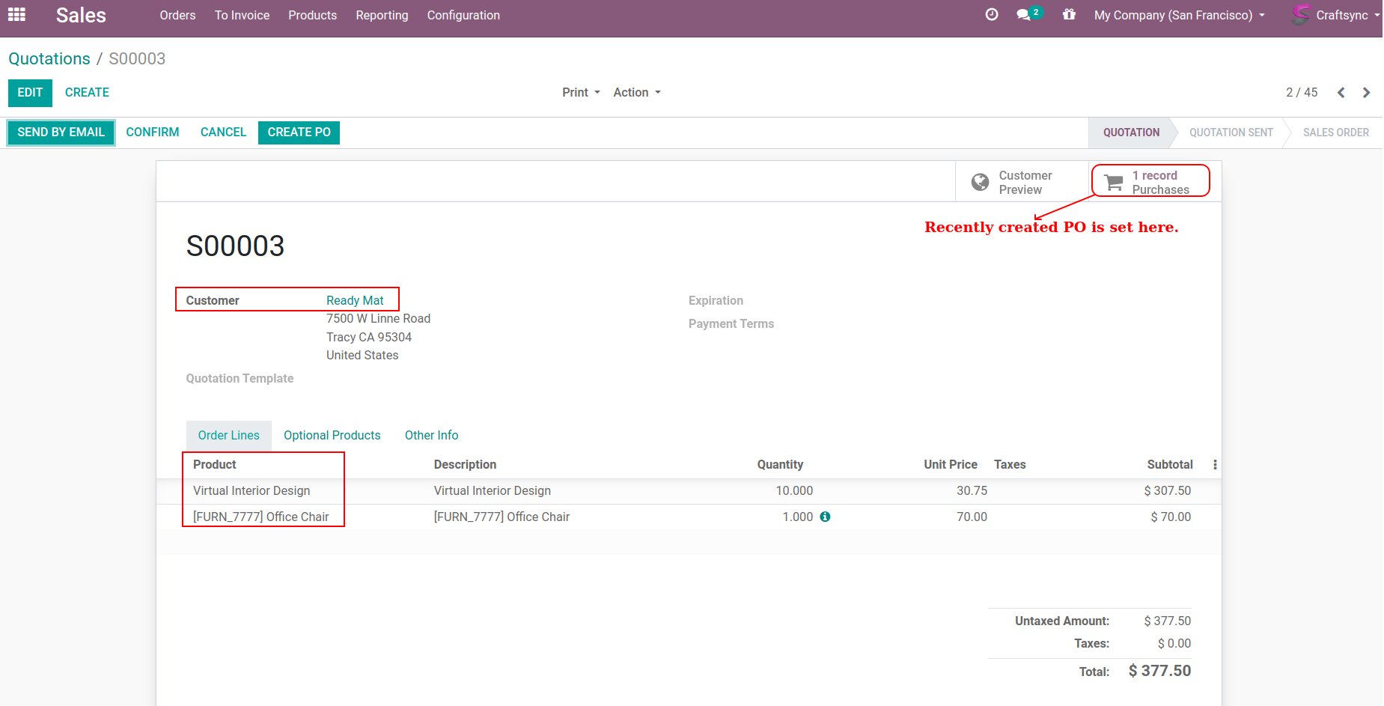Open the Reporting menu
Viewport: 1384px width, 706px height.
[x=382, y=15]
